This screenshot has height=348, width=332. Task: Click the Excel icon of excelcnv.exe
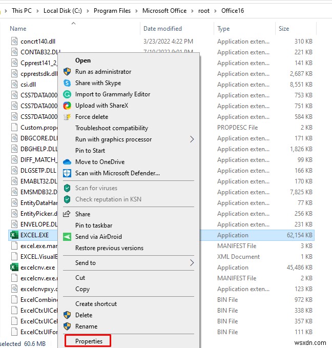14,267
